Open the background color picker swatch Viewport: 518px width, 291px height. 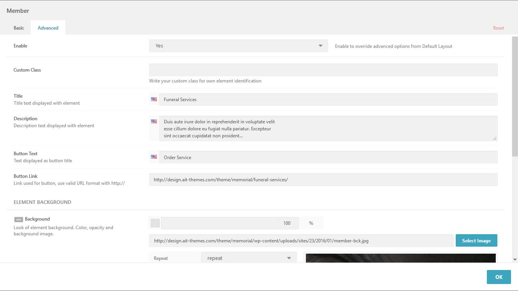(155, 223)
